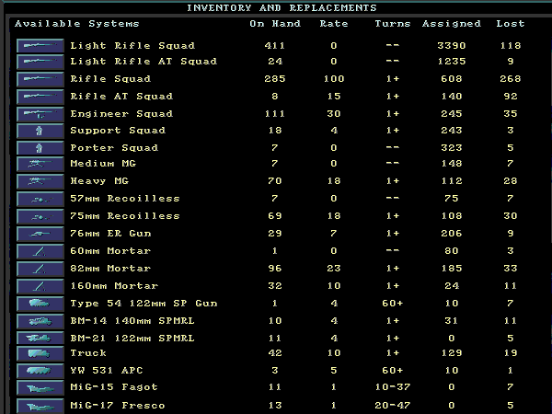
Task: Click the Lost column header
Action: tap(511, 24)
